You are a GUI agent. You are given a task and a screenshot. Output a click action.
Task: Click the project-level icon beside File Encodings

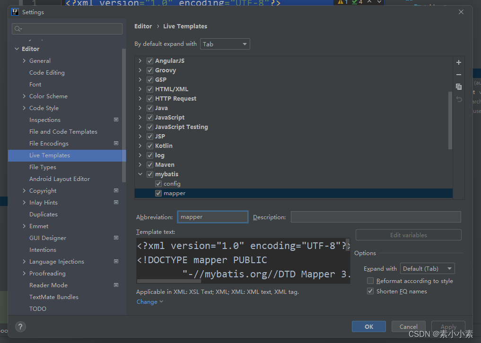pos(116,143)
